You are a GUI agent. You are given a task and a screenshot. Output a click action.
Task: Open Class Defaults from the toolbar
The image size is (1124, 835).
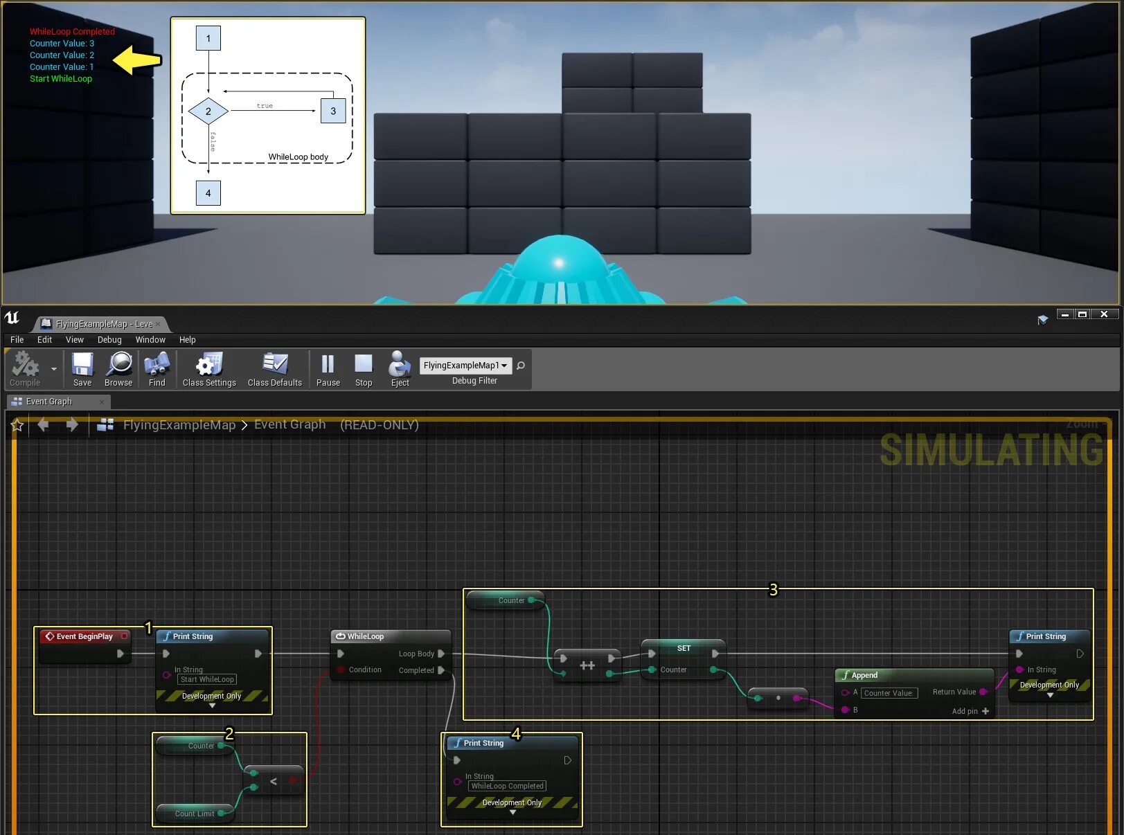pyautogui.click(x=275, y=368)
